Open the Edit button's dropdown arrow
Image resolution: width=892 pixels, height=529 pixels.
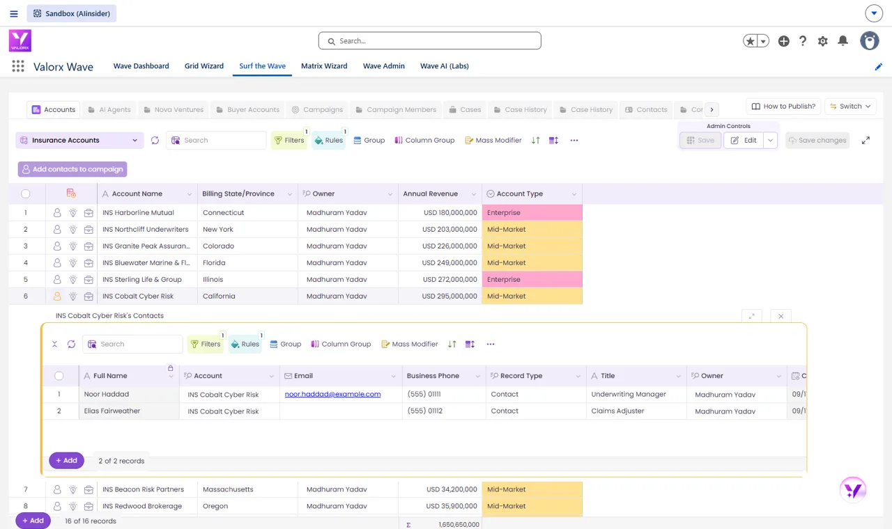tap(770, 141)
